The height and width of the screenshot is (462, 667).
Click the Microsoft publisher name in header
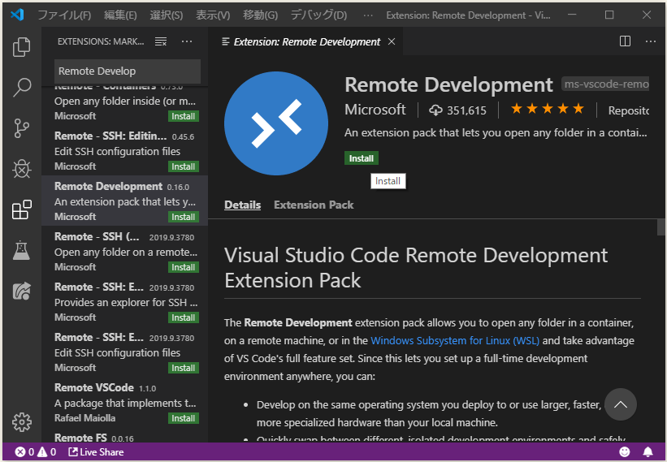(x=375, y=110)
